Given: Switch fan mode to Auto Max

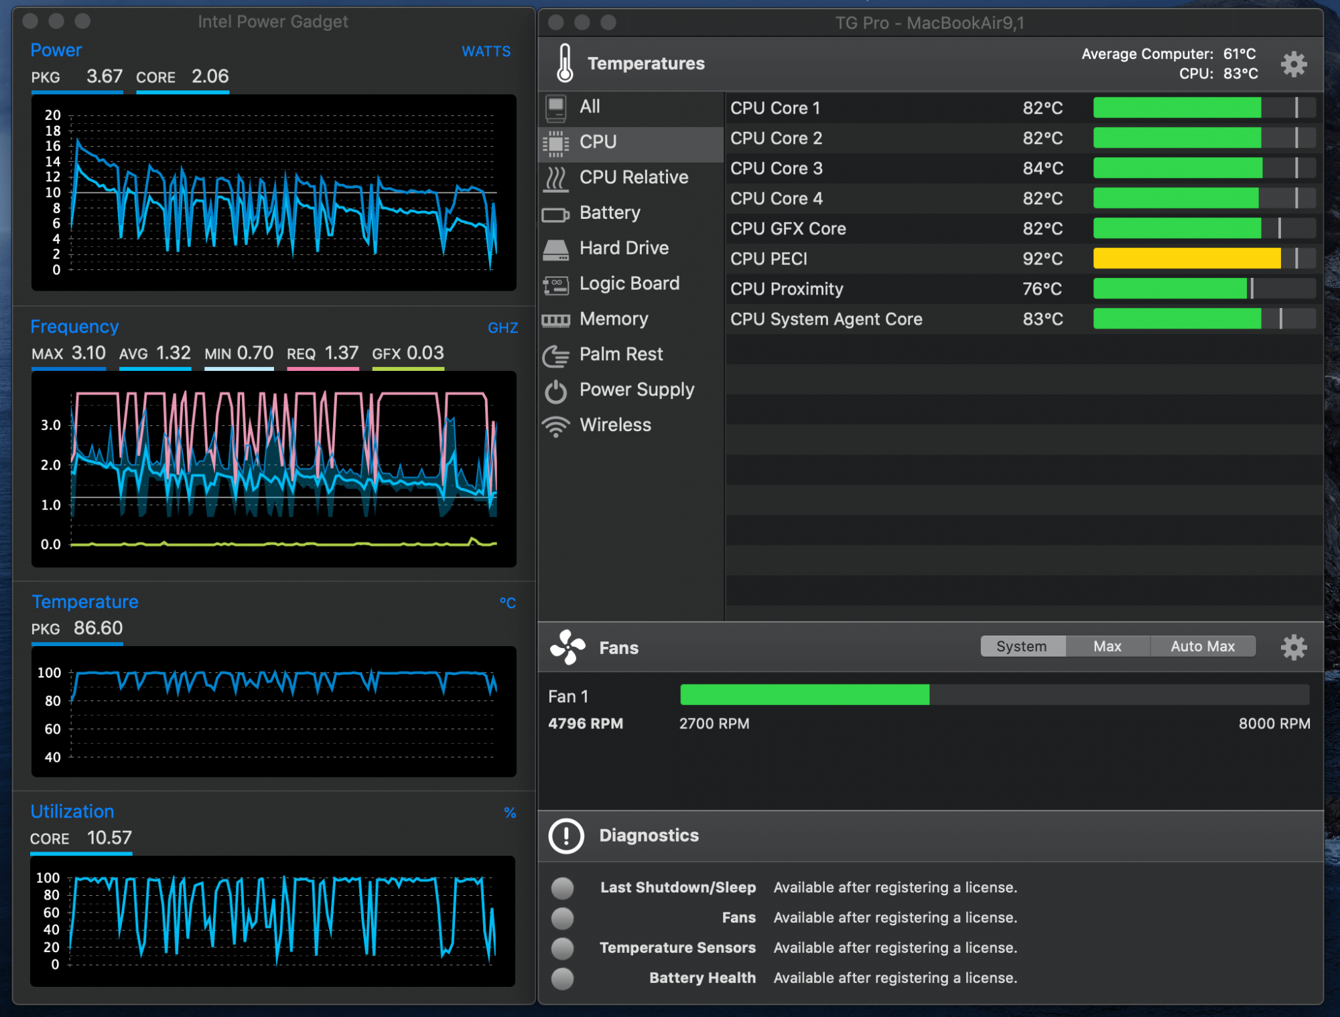Looking at the screenshot, I should point(1202,647).
